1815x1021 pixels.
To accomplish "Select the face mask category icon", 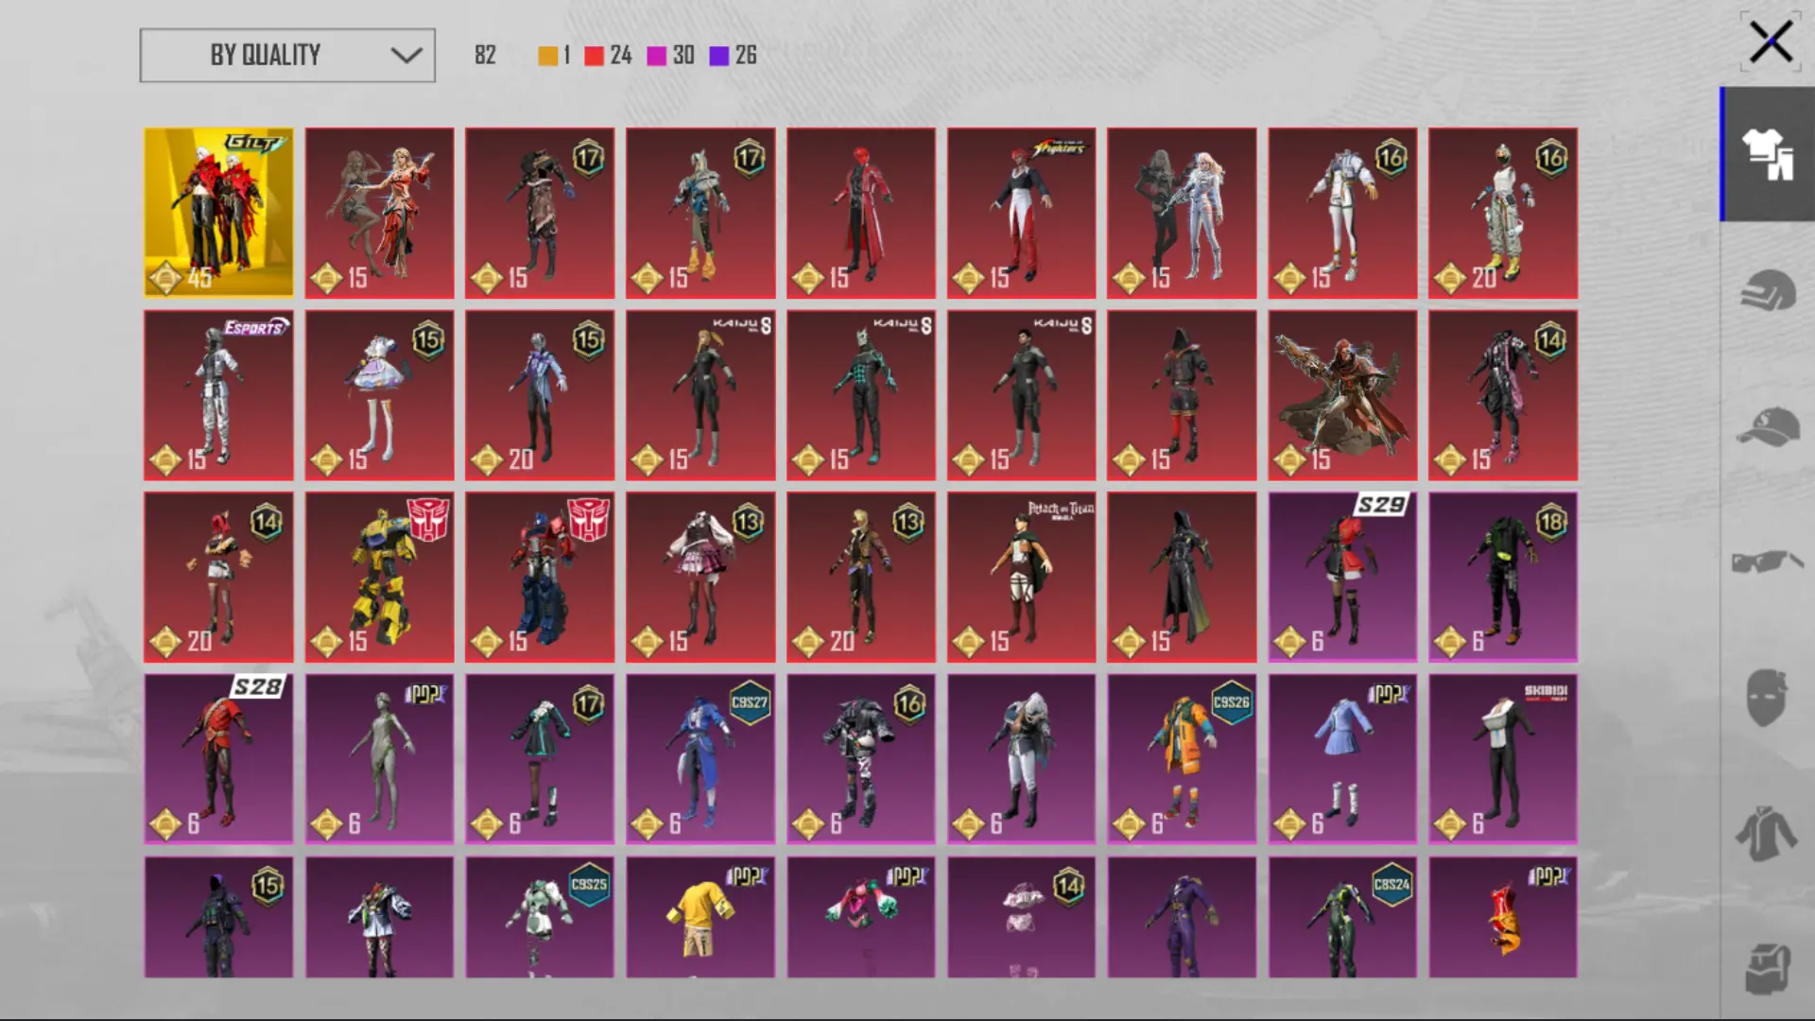I will 1767,698.
